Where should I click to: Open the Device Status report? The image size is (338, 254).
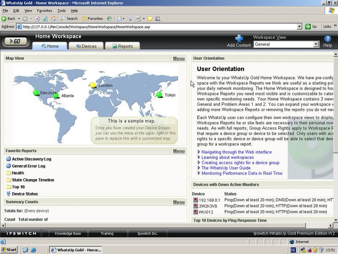(x=25, y=194)
